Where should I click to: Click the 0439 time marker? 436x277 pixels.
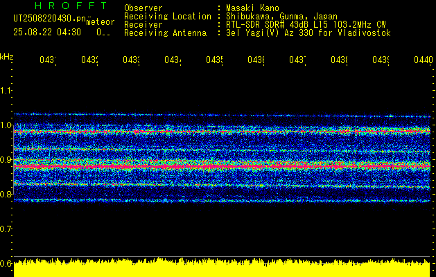point(381,60)
